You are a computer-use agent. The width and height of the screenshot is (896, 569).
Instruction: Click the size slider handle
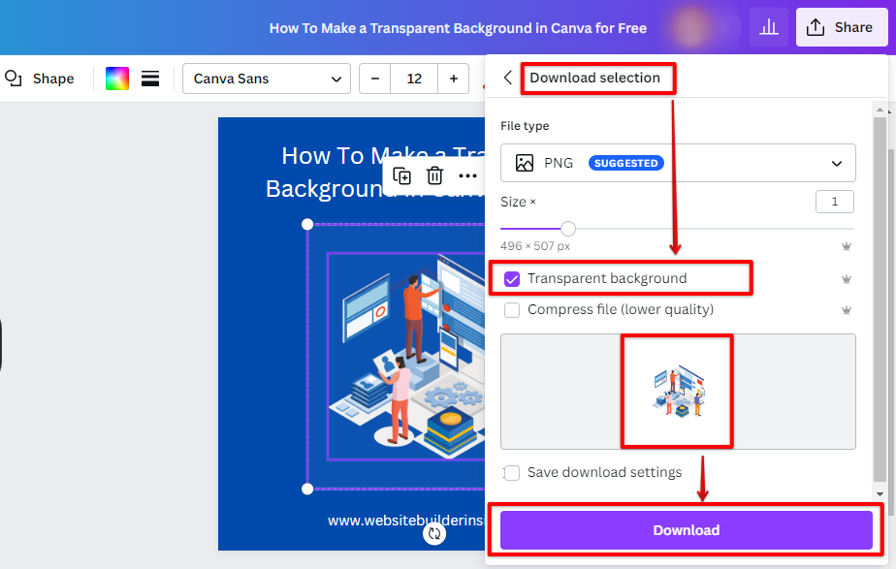pos(567,229)
